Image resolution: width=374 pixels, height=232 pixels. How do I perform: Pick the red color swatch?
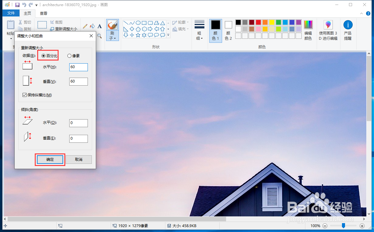(258, 22)
